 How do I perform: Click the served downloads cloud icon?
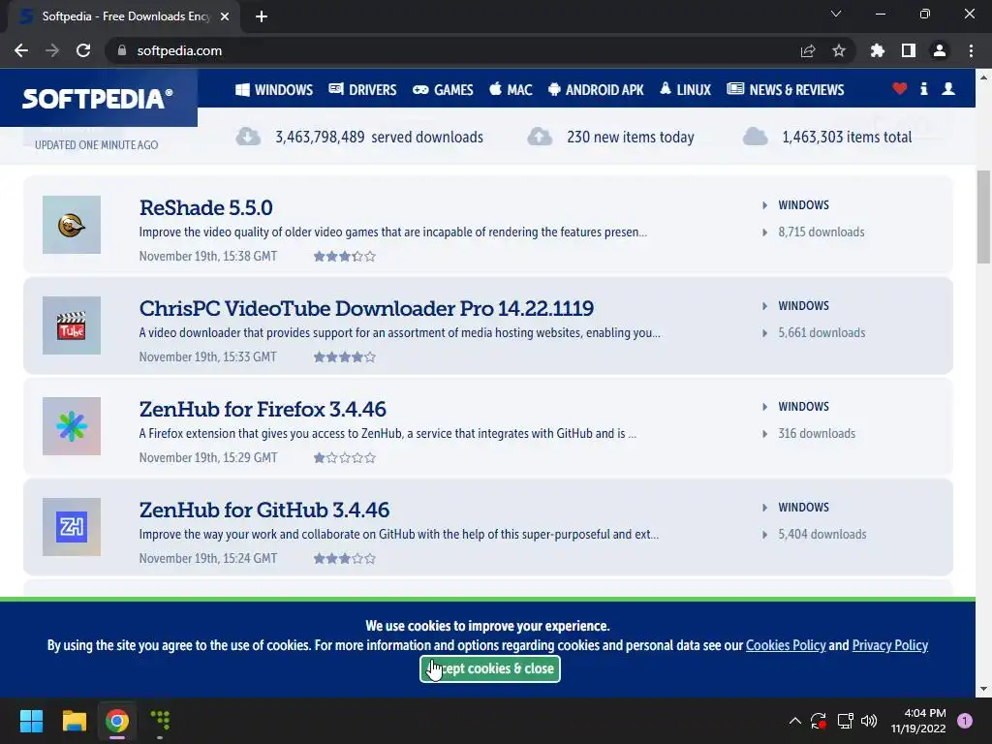click(248, 136)
